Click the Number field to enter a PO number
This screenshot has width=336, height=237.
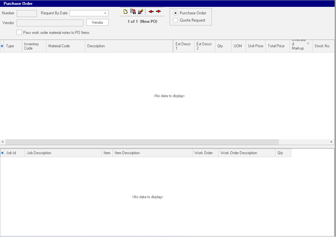pyautogui.click(x=26, y=13)
